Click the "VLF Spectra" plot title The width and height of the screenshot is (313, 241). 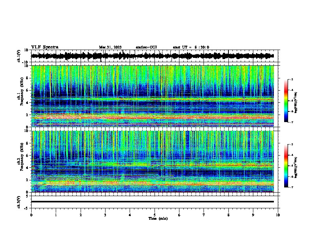coord(45,47)
